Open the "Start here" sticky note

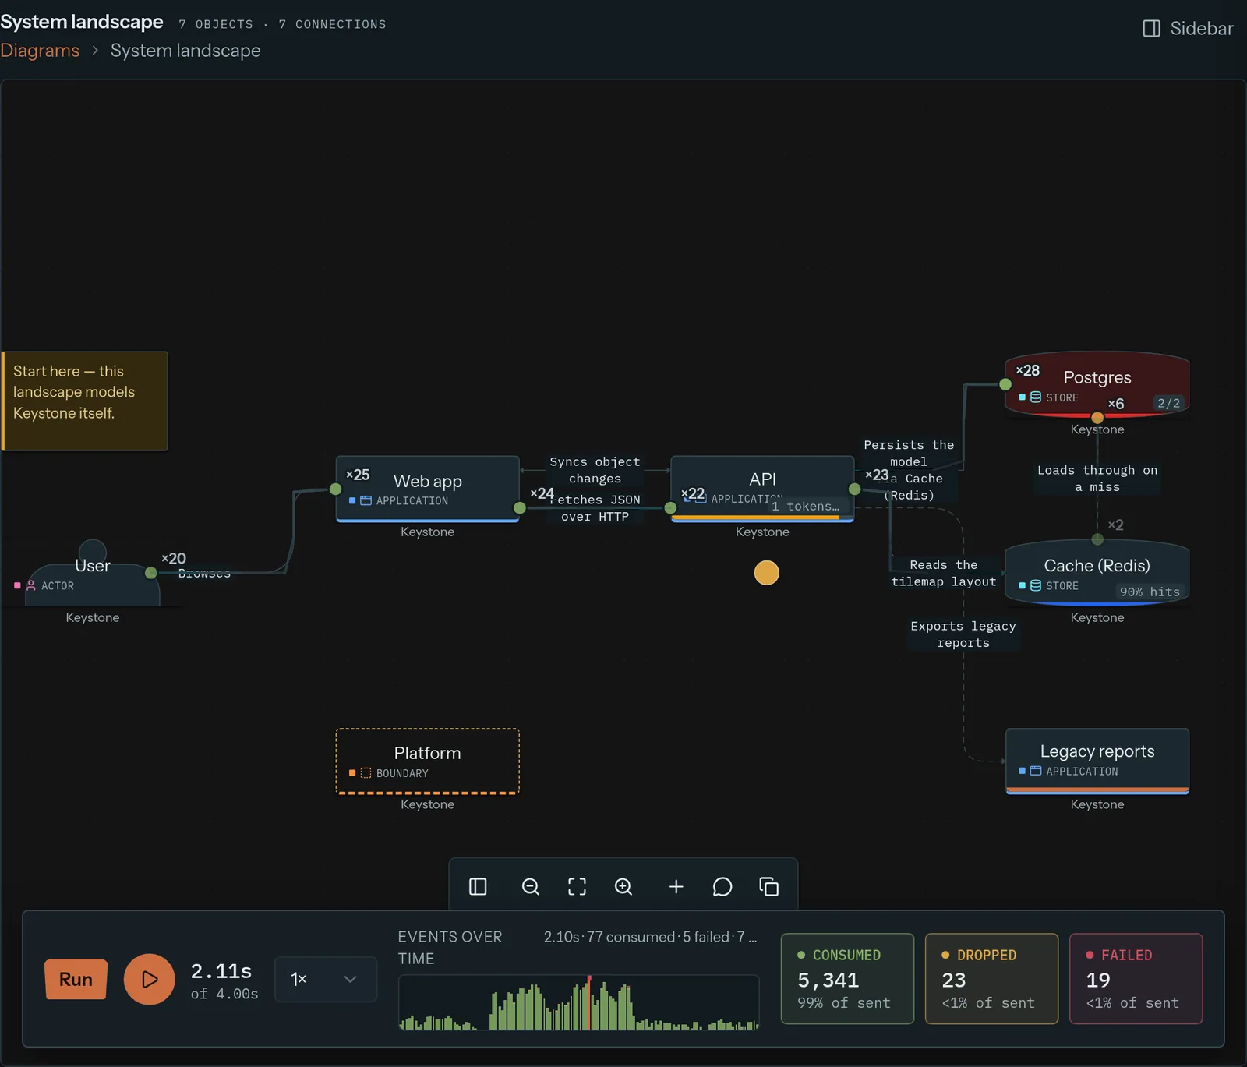tap(85, 401)
